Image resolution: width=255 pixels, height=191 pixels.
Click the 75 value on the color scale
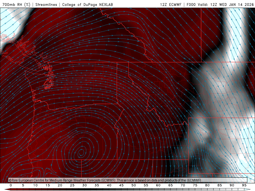pos(195,185)
